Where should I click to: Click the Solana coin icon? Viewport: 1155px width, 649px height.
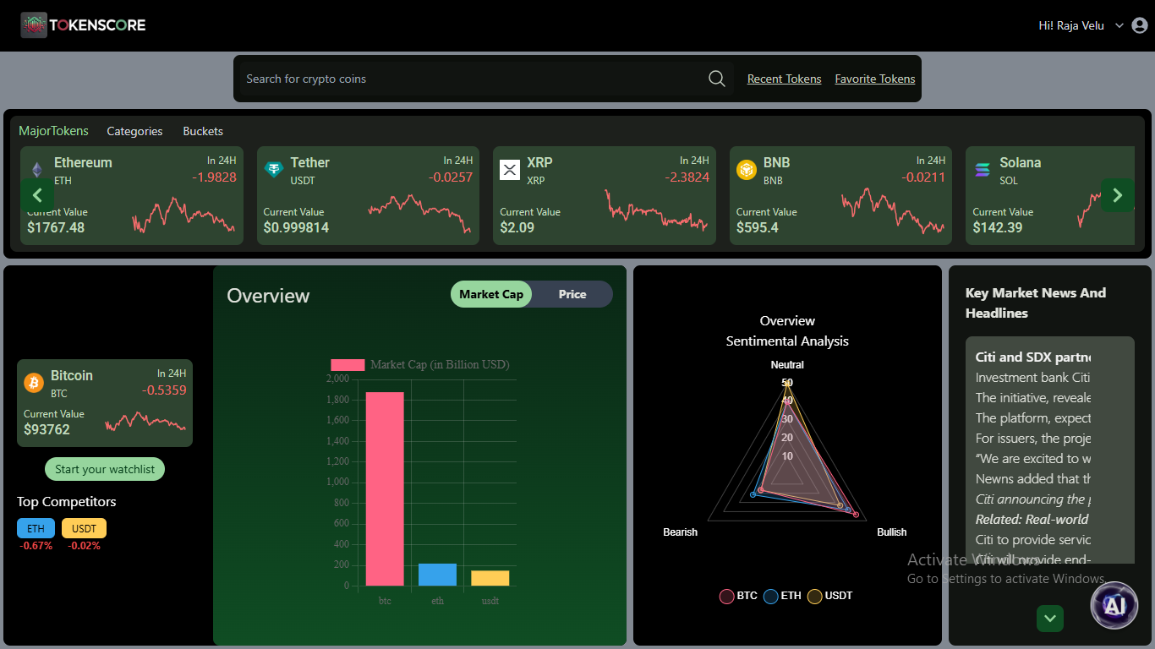pyautogui.click(x=983, y=170)
